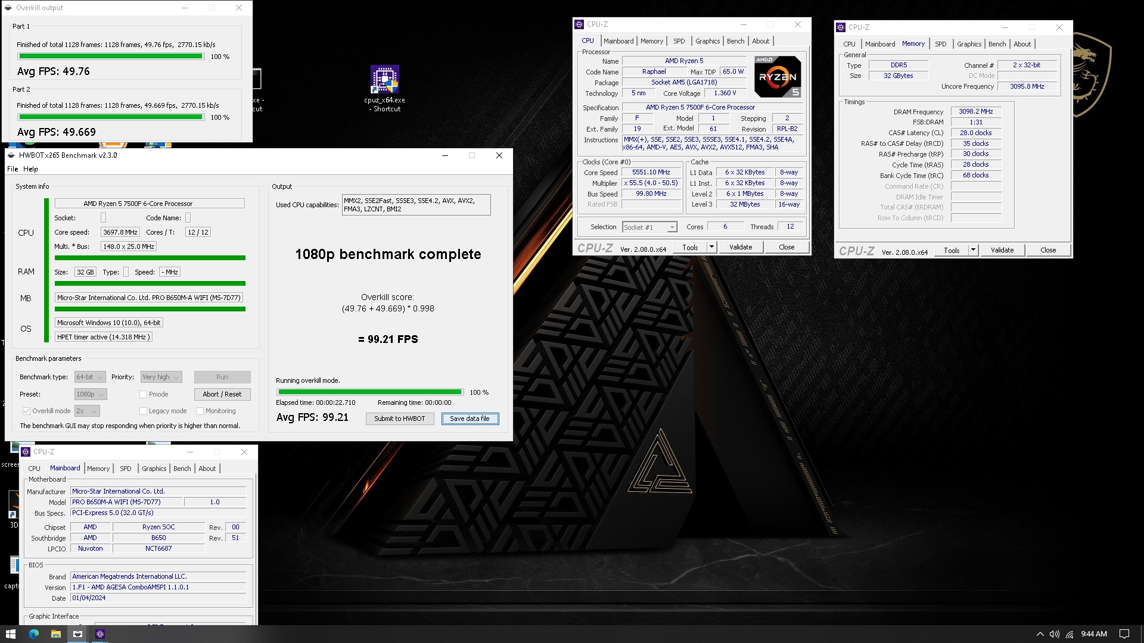The image size is (1144, 643).
Task: Open the Priority Very high dropdown
Action: tap(161, 377)
